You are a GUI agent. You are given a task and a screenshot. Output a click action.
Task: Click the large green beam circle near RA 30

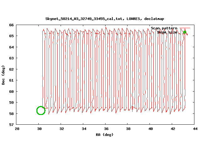[x=41, y=110]
